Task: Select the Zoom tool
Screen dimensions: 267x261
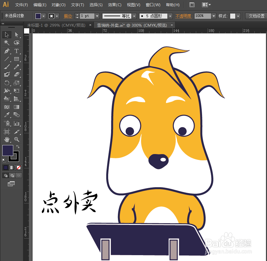Action: click(16, 139)
